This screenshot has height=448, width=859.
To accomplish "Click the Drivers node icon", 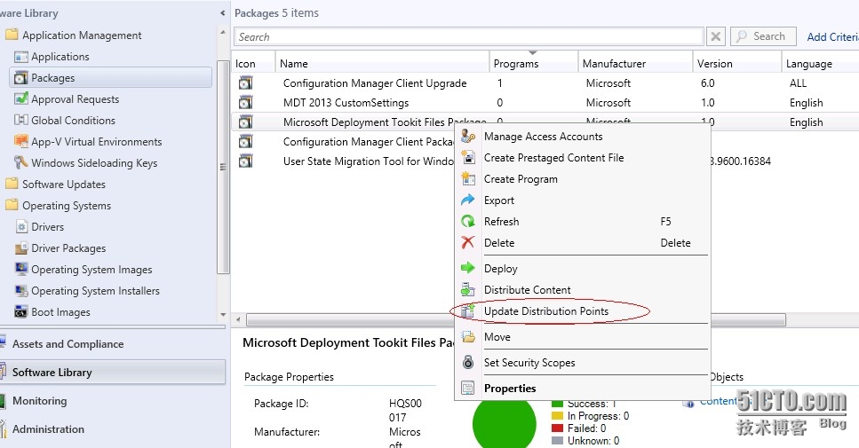I will [20, 227].
